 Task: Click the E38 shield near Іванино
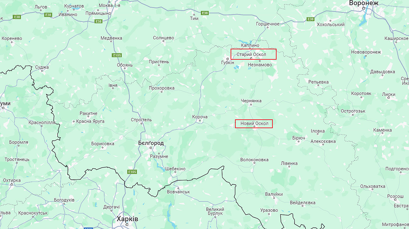[x=48, y=15]
